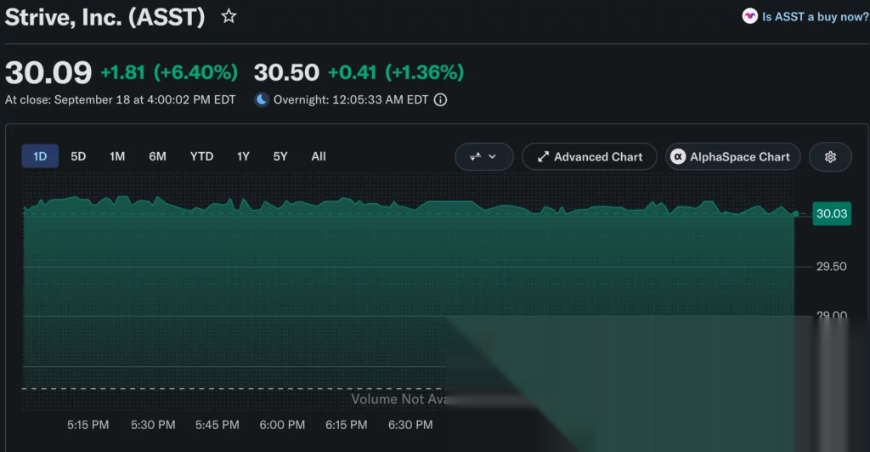Click the 6:15 PM axis label
870x452 pixels.
pyautogui.click(x=347, y=425)
